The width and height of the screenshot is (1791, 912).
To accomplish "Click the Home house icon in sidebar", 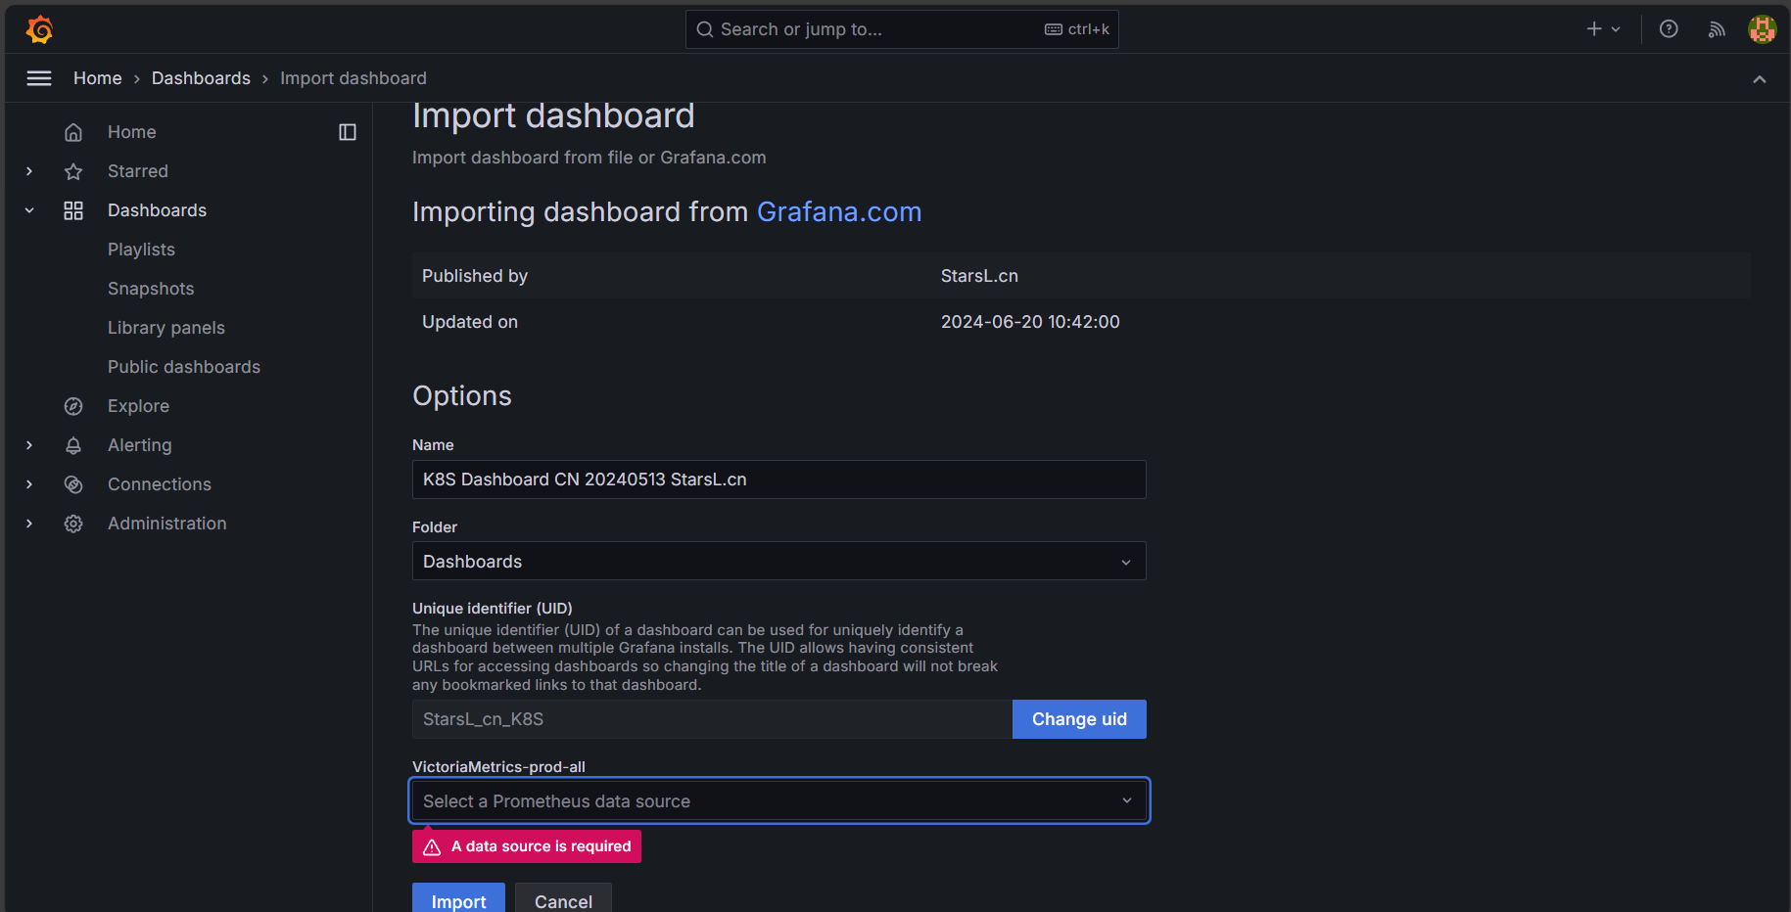I will tap(73, 132).
